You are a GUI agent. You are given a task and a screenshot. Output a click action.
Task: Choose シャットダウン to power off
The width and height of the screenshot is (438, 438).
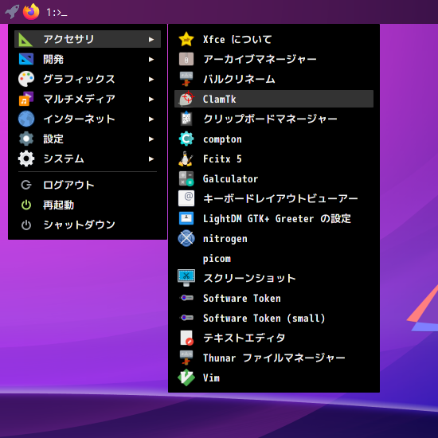click(x=88, y=225)
